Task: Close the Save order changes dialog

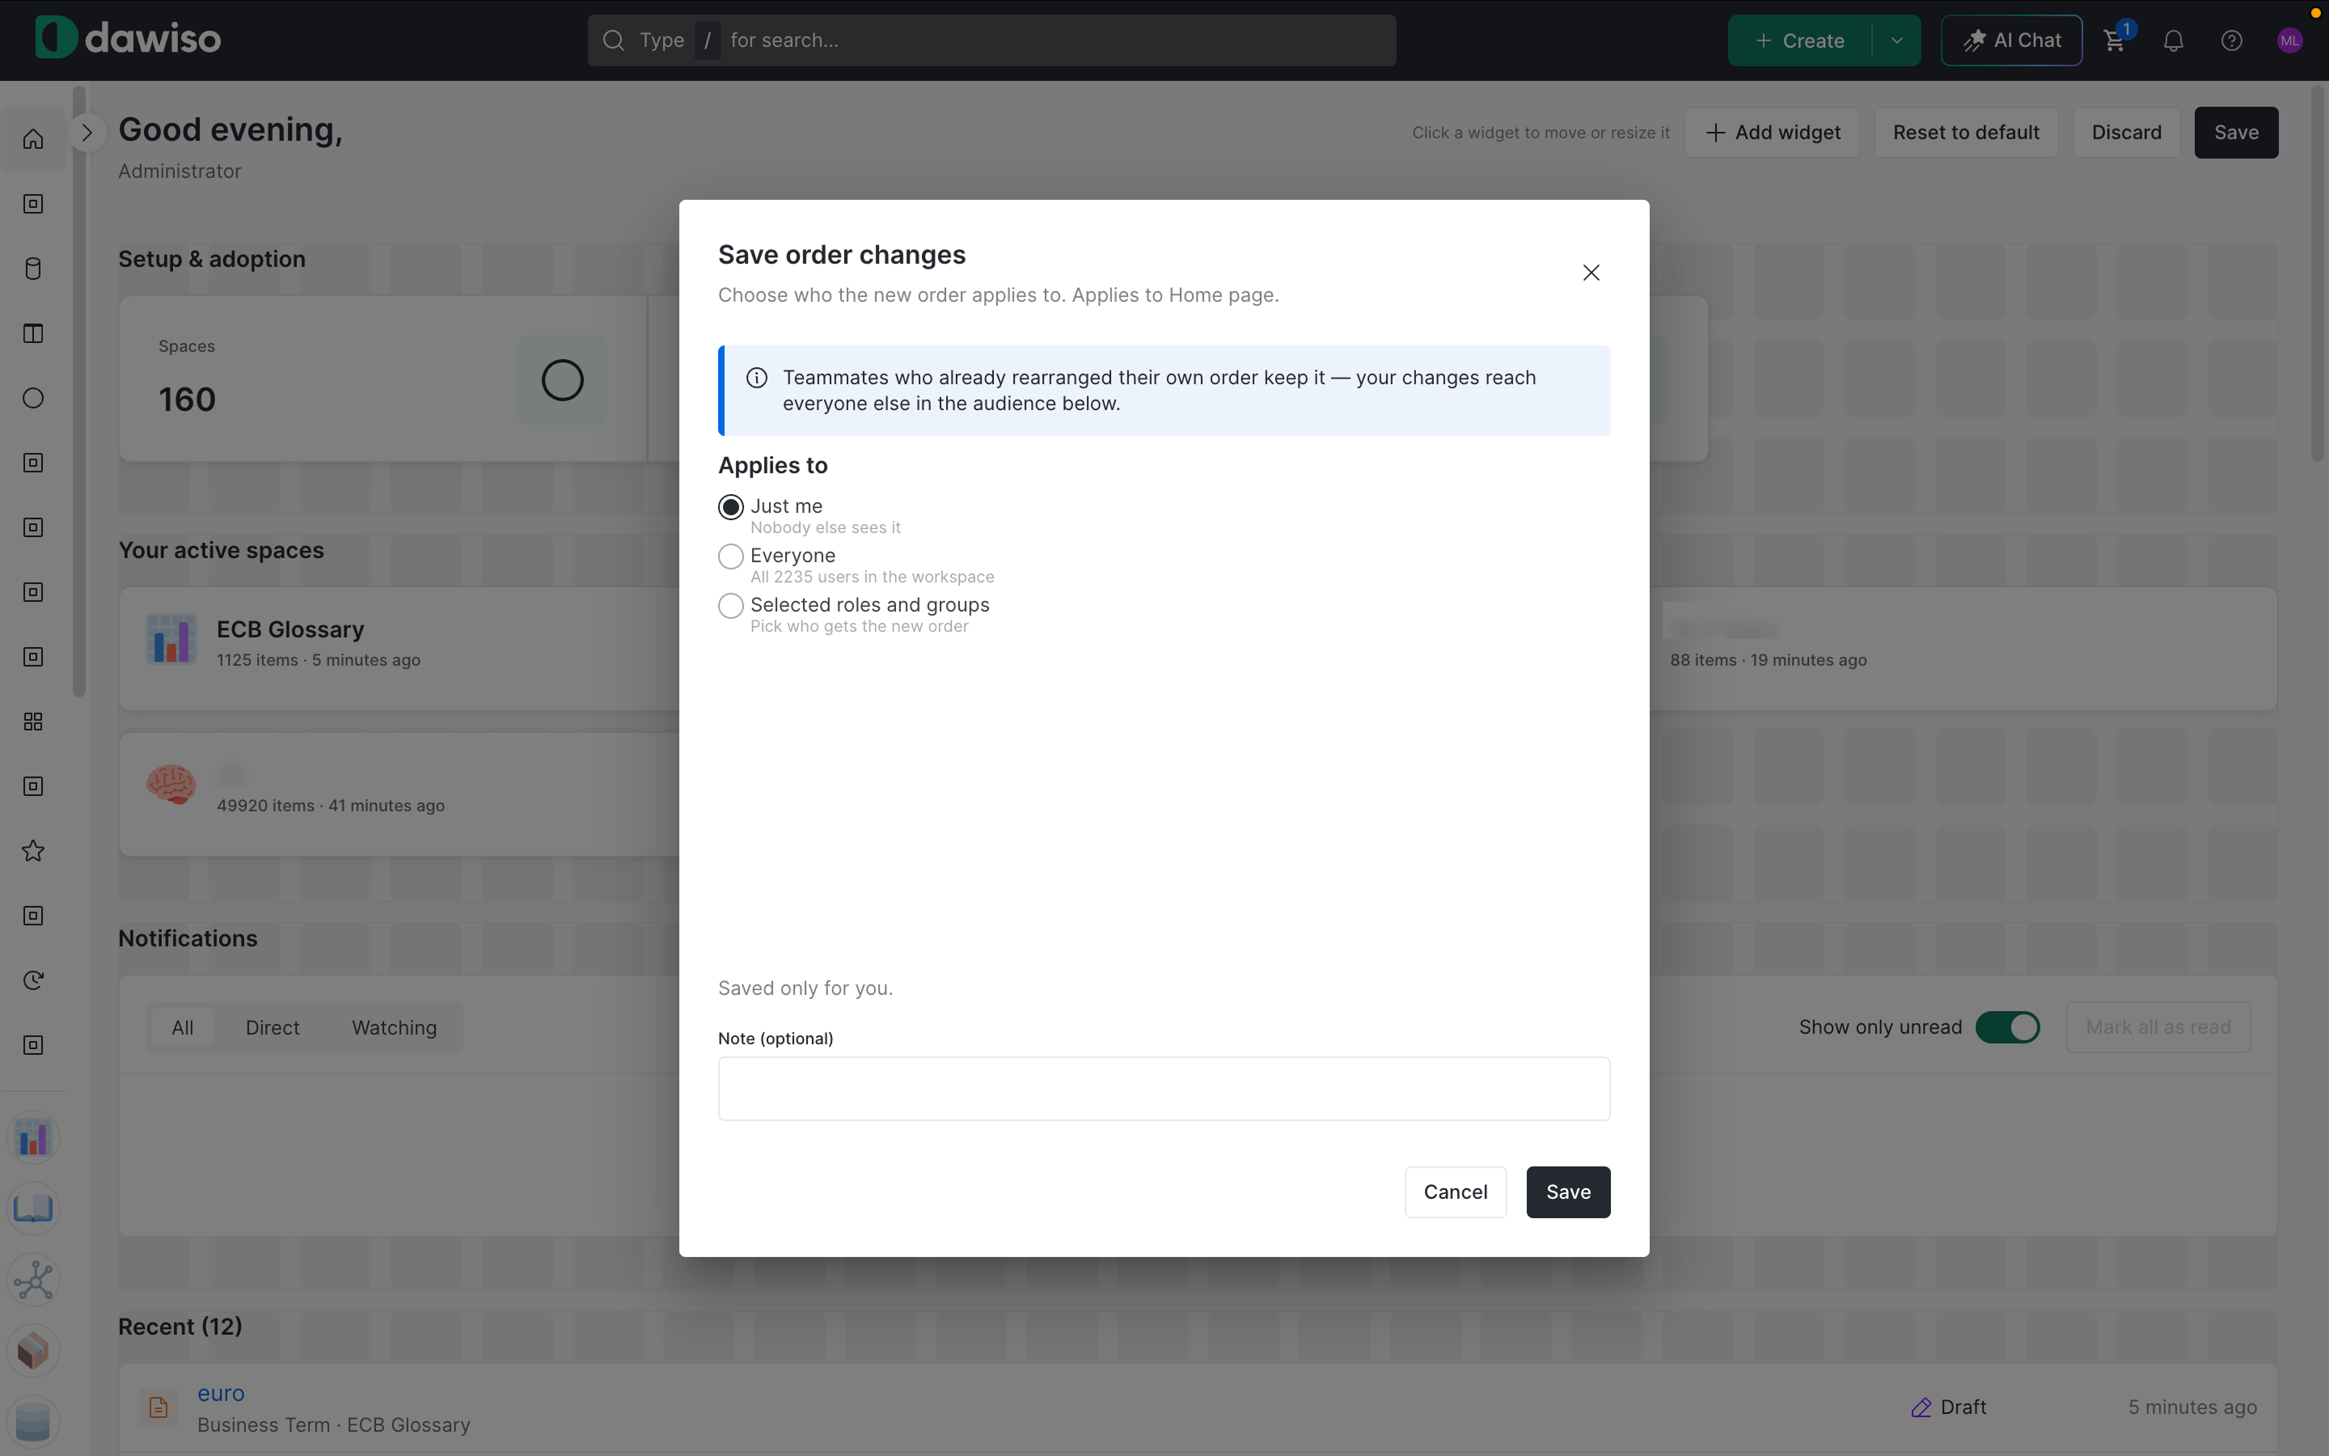Action: pyautogui.click(x=1591, y=273)
